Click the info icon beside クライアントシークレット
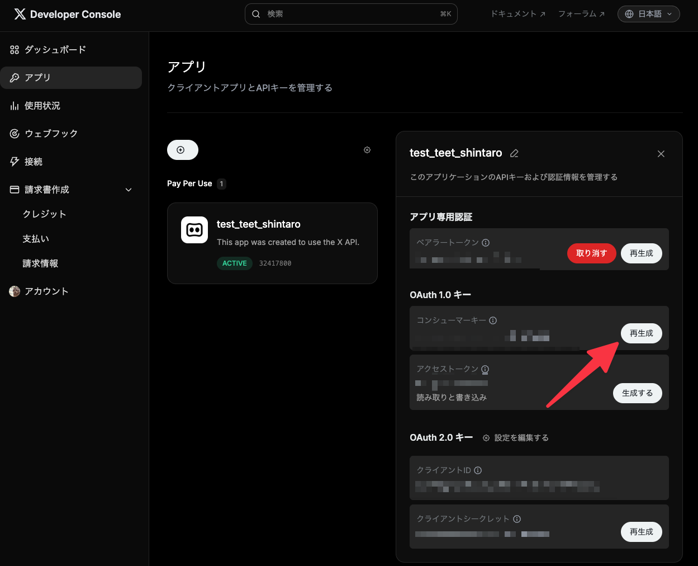698x566 pixels. [517, 519]
